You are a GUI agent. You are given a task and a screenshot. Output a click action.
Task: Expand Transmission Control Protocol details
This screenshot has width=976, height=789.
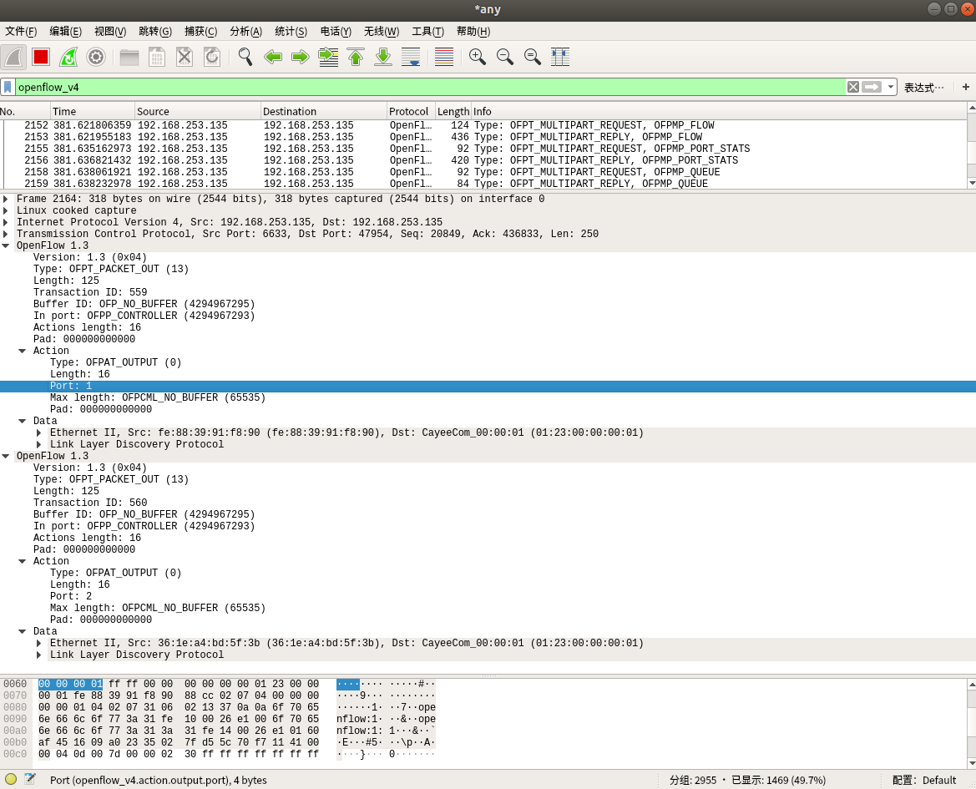(6, 234)
